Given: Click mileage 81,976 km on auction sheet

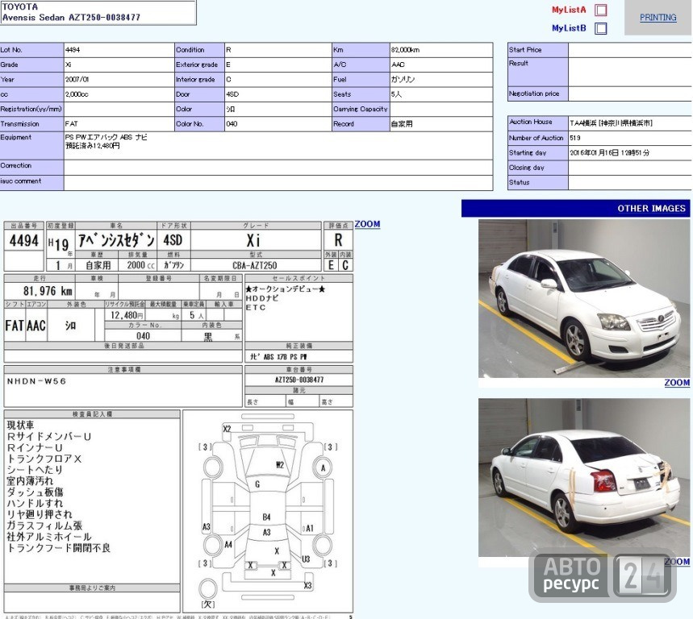Looking at the screenshot, I should (x=48, y=291).
